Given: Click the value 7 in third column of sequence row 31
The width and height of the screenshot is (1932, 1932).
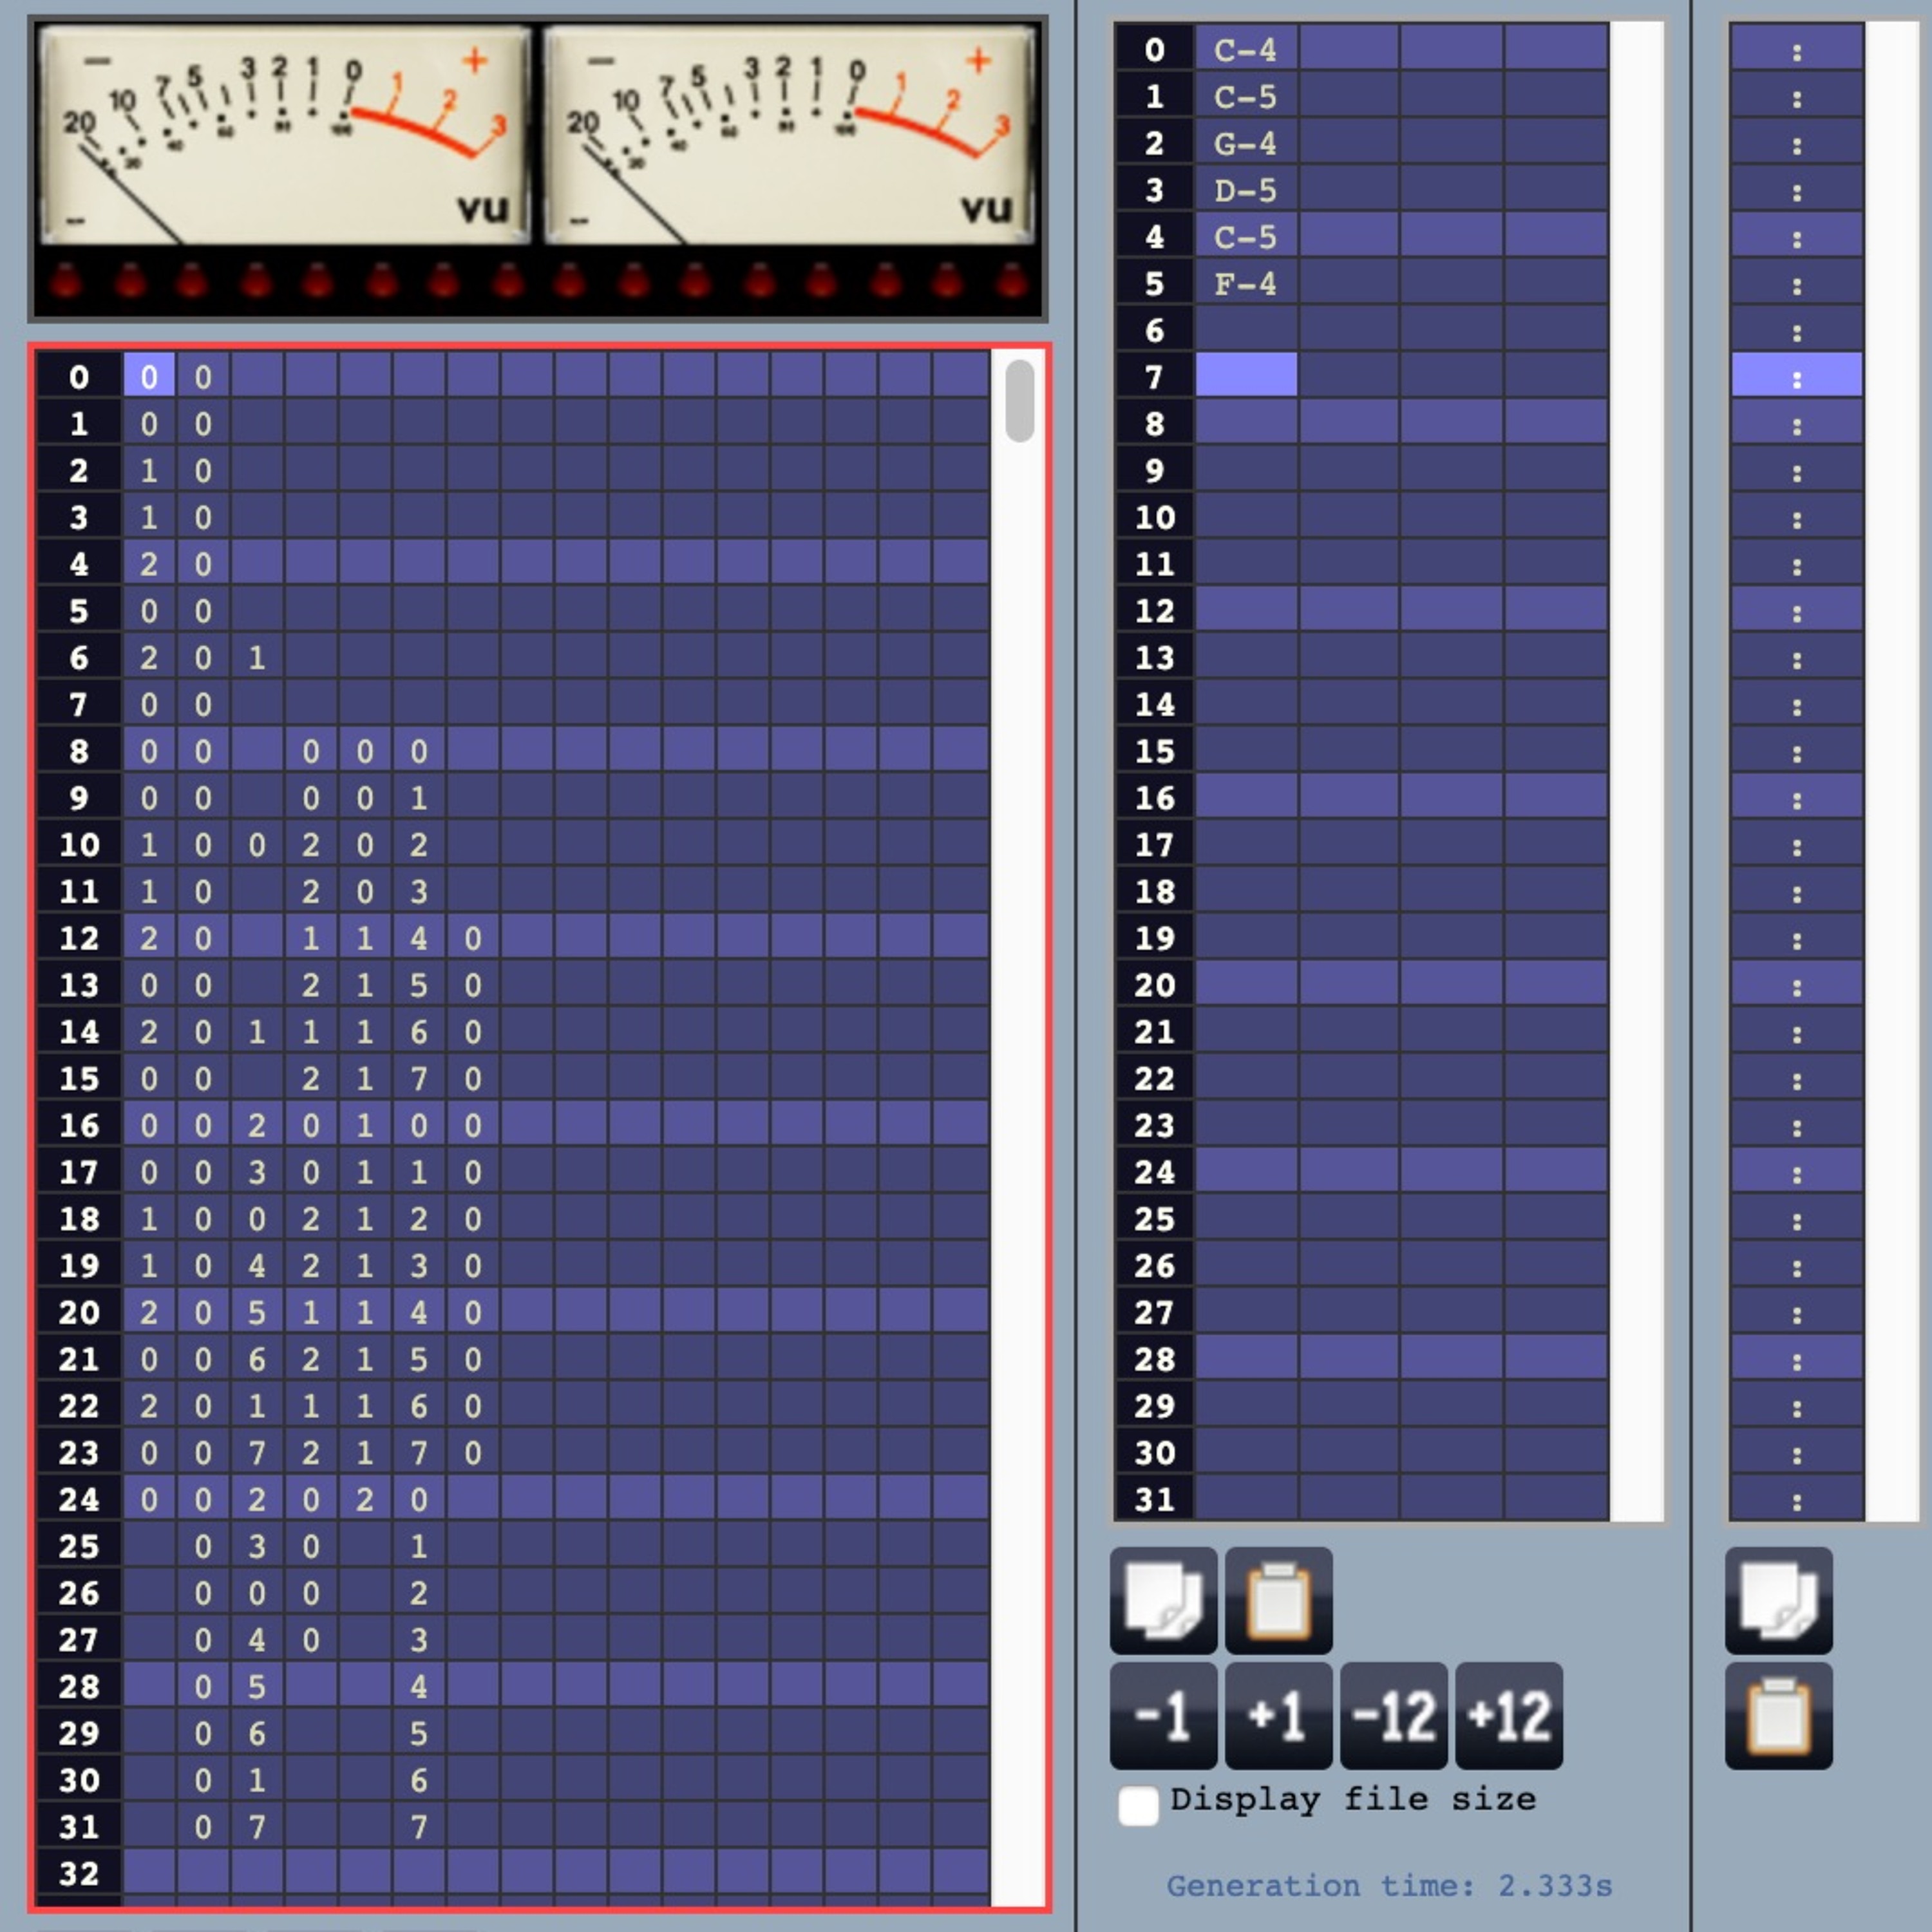Looking at the screenshot, I should (257, 1826).
